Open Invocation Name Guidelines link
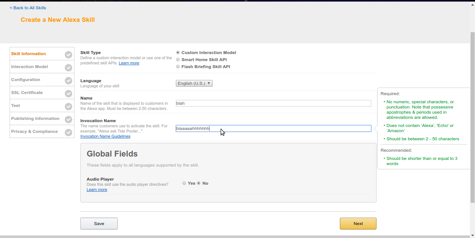 coord(105,136)
